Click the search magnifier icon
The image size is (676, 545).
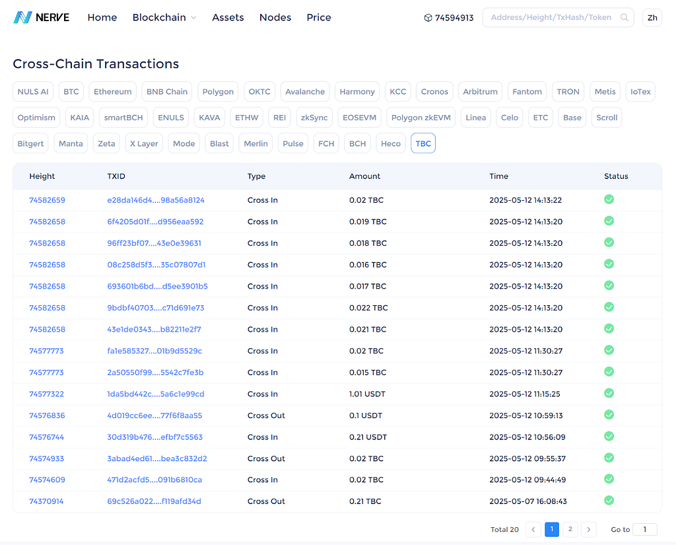pos(624,17)
